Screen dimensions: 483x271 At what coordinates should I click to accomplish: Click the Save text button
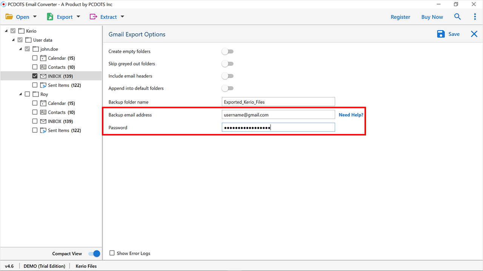coord(454,34)
